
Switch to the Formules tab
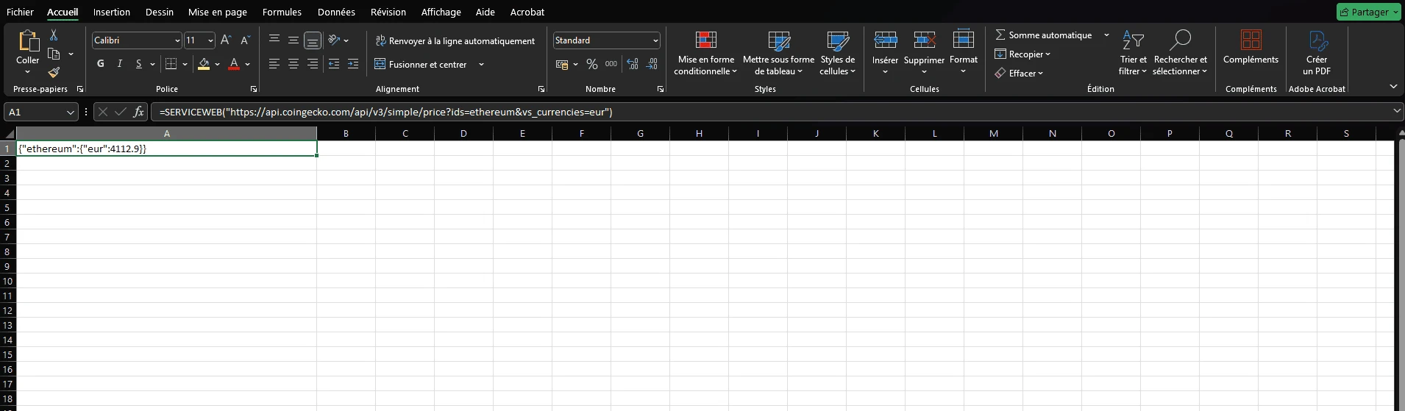coord(282,12)
